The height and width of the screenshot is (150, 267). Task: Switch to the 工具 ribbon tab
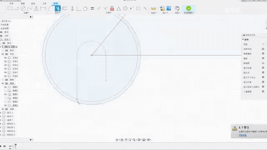[x=44, y=3]
